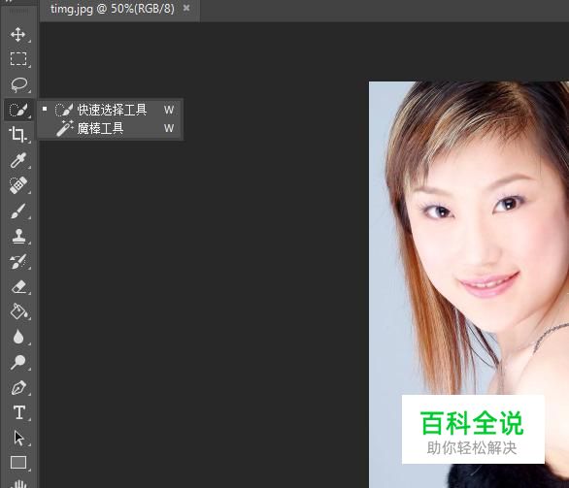This screenshot has height=488, width=569.
Task: Select the Move tool
Action: pyautogui.click(x=17, y=35)
